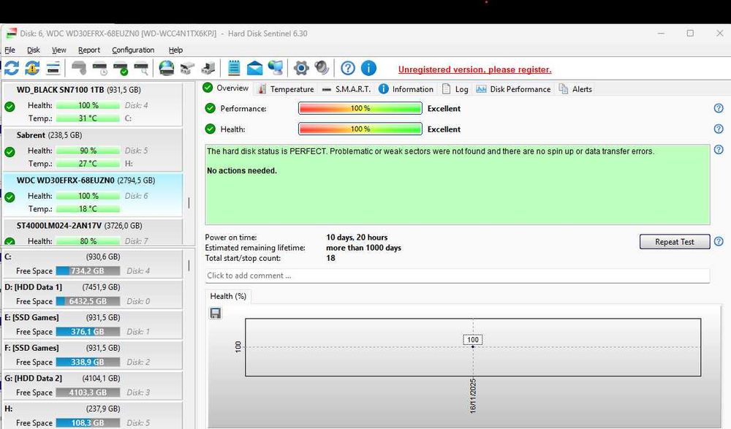
Task: Select the ST4000LM024-2AN17V disk
Action: (92, 232)
